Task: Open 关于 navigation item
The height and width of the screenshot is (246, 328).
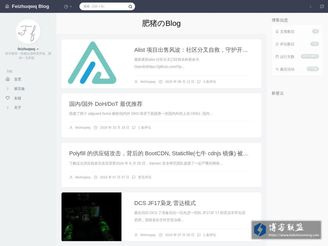Action: 17,108
